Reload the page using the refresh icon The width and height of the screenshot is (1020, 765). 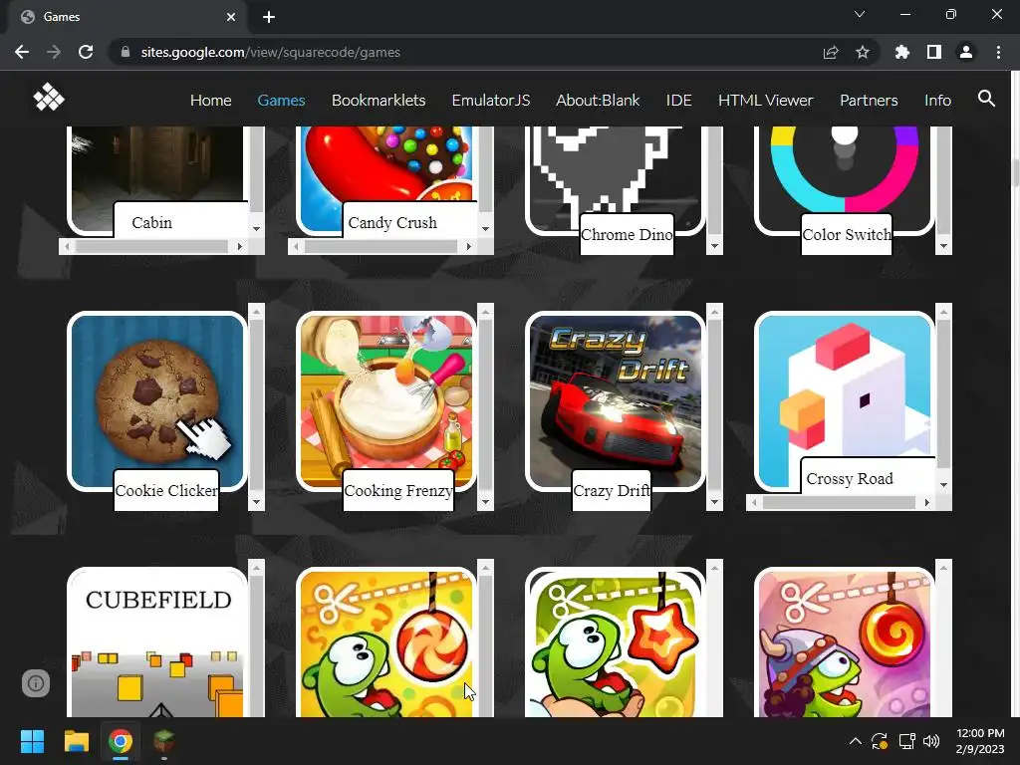[x=86, y=52]
